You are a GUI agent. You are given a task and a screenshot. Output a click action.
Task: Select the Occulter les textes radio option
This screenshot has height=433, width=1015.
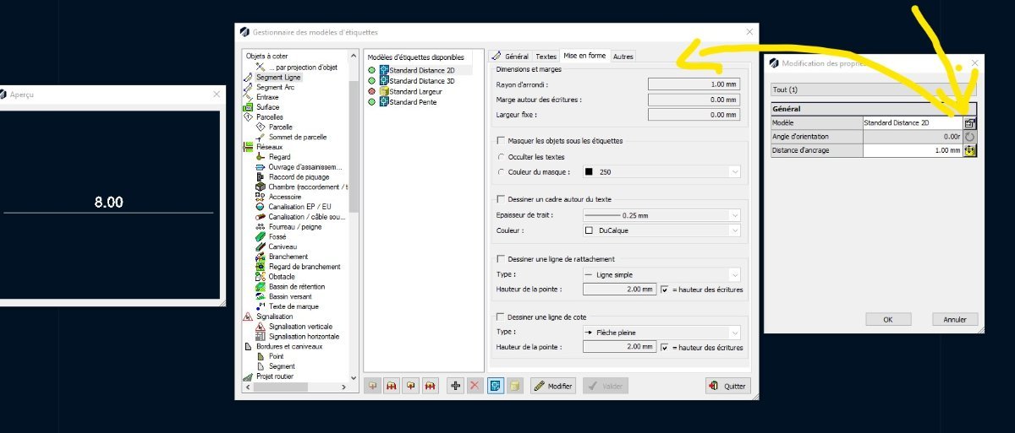[501, 157]
